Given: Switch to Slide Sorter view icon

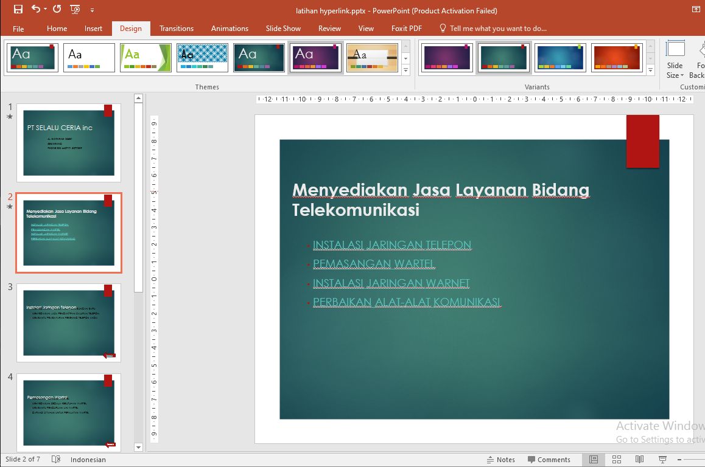Looking at the screenshot, I should pos(616,459).
